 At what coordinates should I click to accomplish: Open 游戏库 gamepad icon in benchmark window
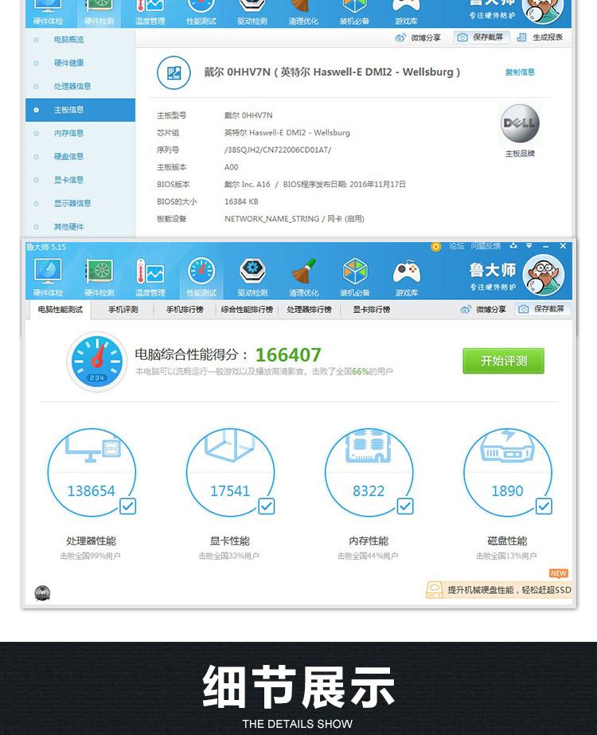tap(406, 277)
